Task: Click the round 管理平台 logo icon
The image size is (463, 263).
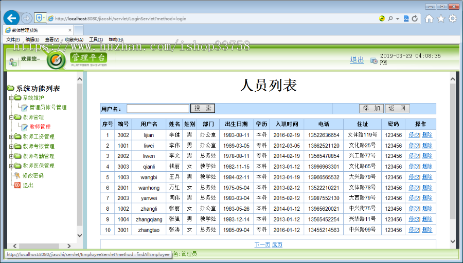Action: point(56,60)
